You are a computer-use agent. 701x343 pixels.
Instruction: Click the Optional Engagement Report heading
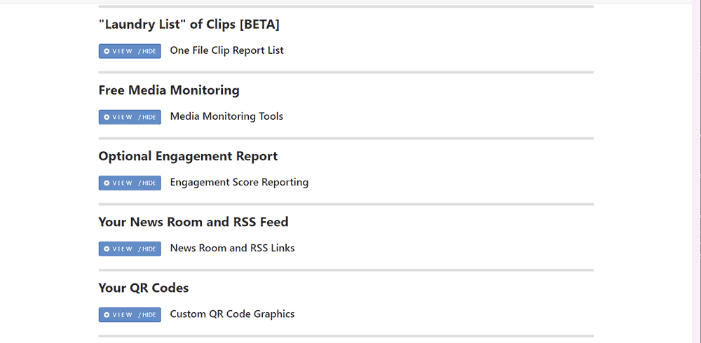tap(188, 156)
